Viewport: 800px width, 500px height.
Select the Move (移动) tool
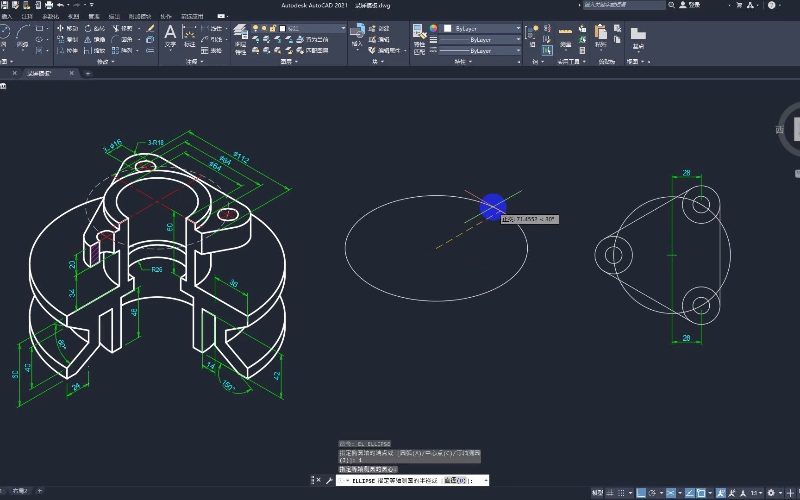point(67,28)
